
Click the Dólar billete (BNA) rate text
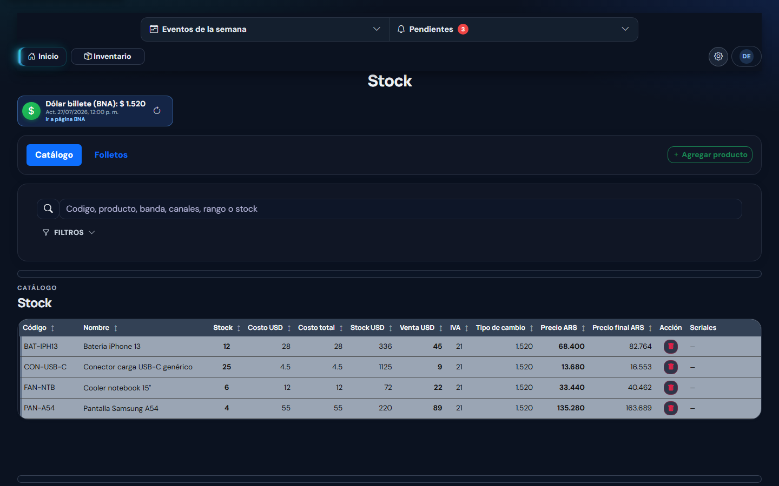pyautogui.click(x=95, y=104)
